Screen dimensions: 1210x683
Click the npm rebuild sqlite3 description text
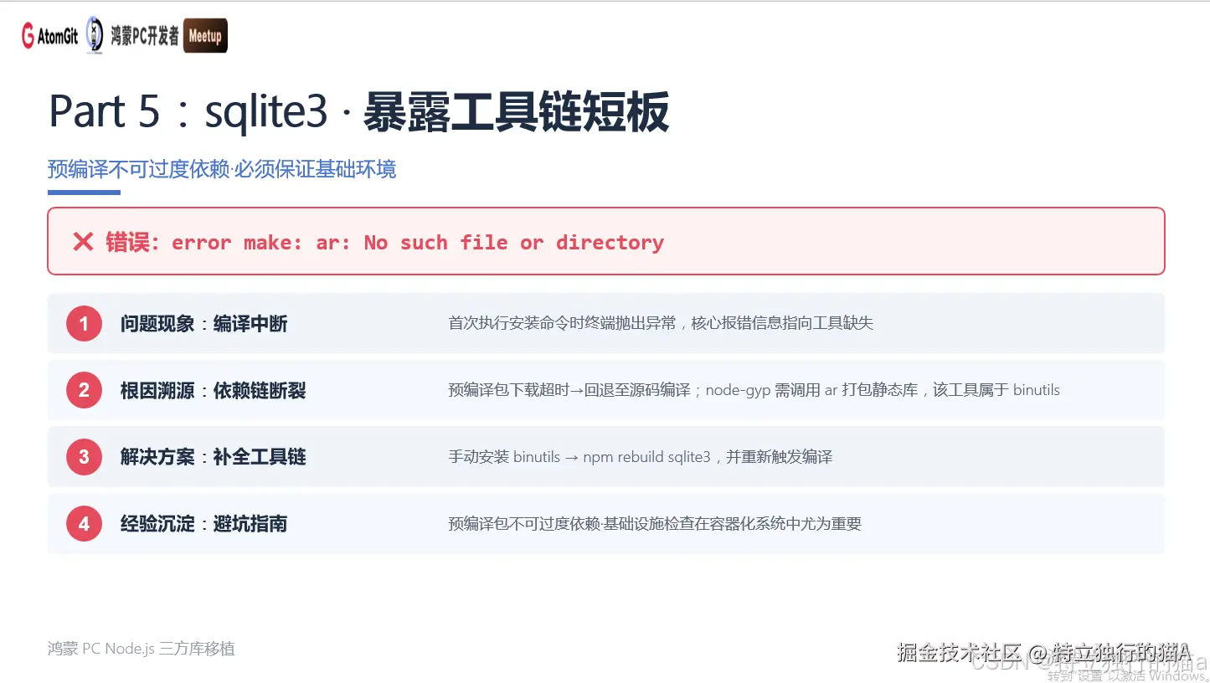pyautogui.click(x=641, y=457)
